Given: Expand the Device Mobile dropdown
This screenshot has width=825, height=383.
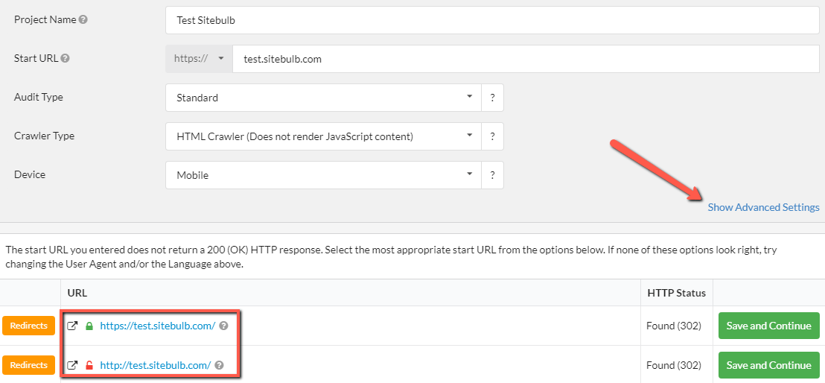Looking at the screenshot, I should (323, 175).
